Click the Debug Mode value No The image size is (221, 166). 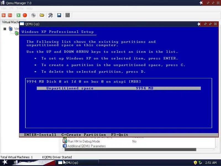coord(134,141)
